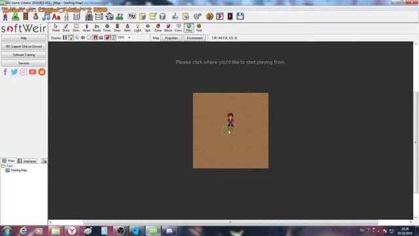This screenshot has height=236, width=419.
Task: Toggle the first Display icon beside the Display label
Action: pyautogui.click(x=65, y=38)
